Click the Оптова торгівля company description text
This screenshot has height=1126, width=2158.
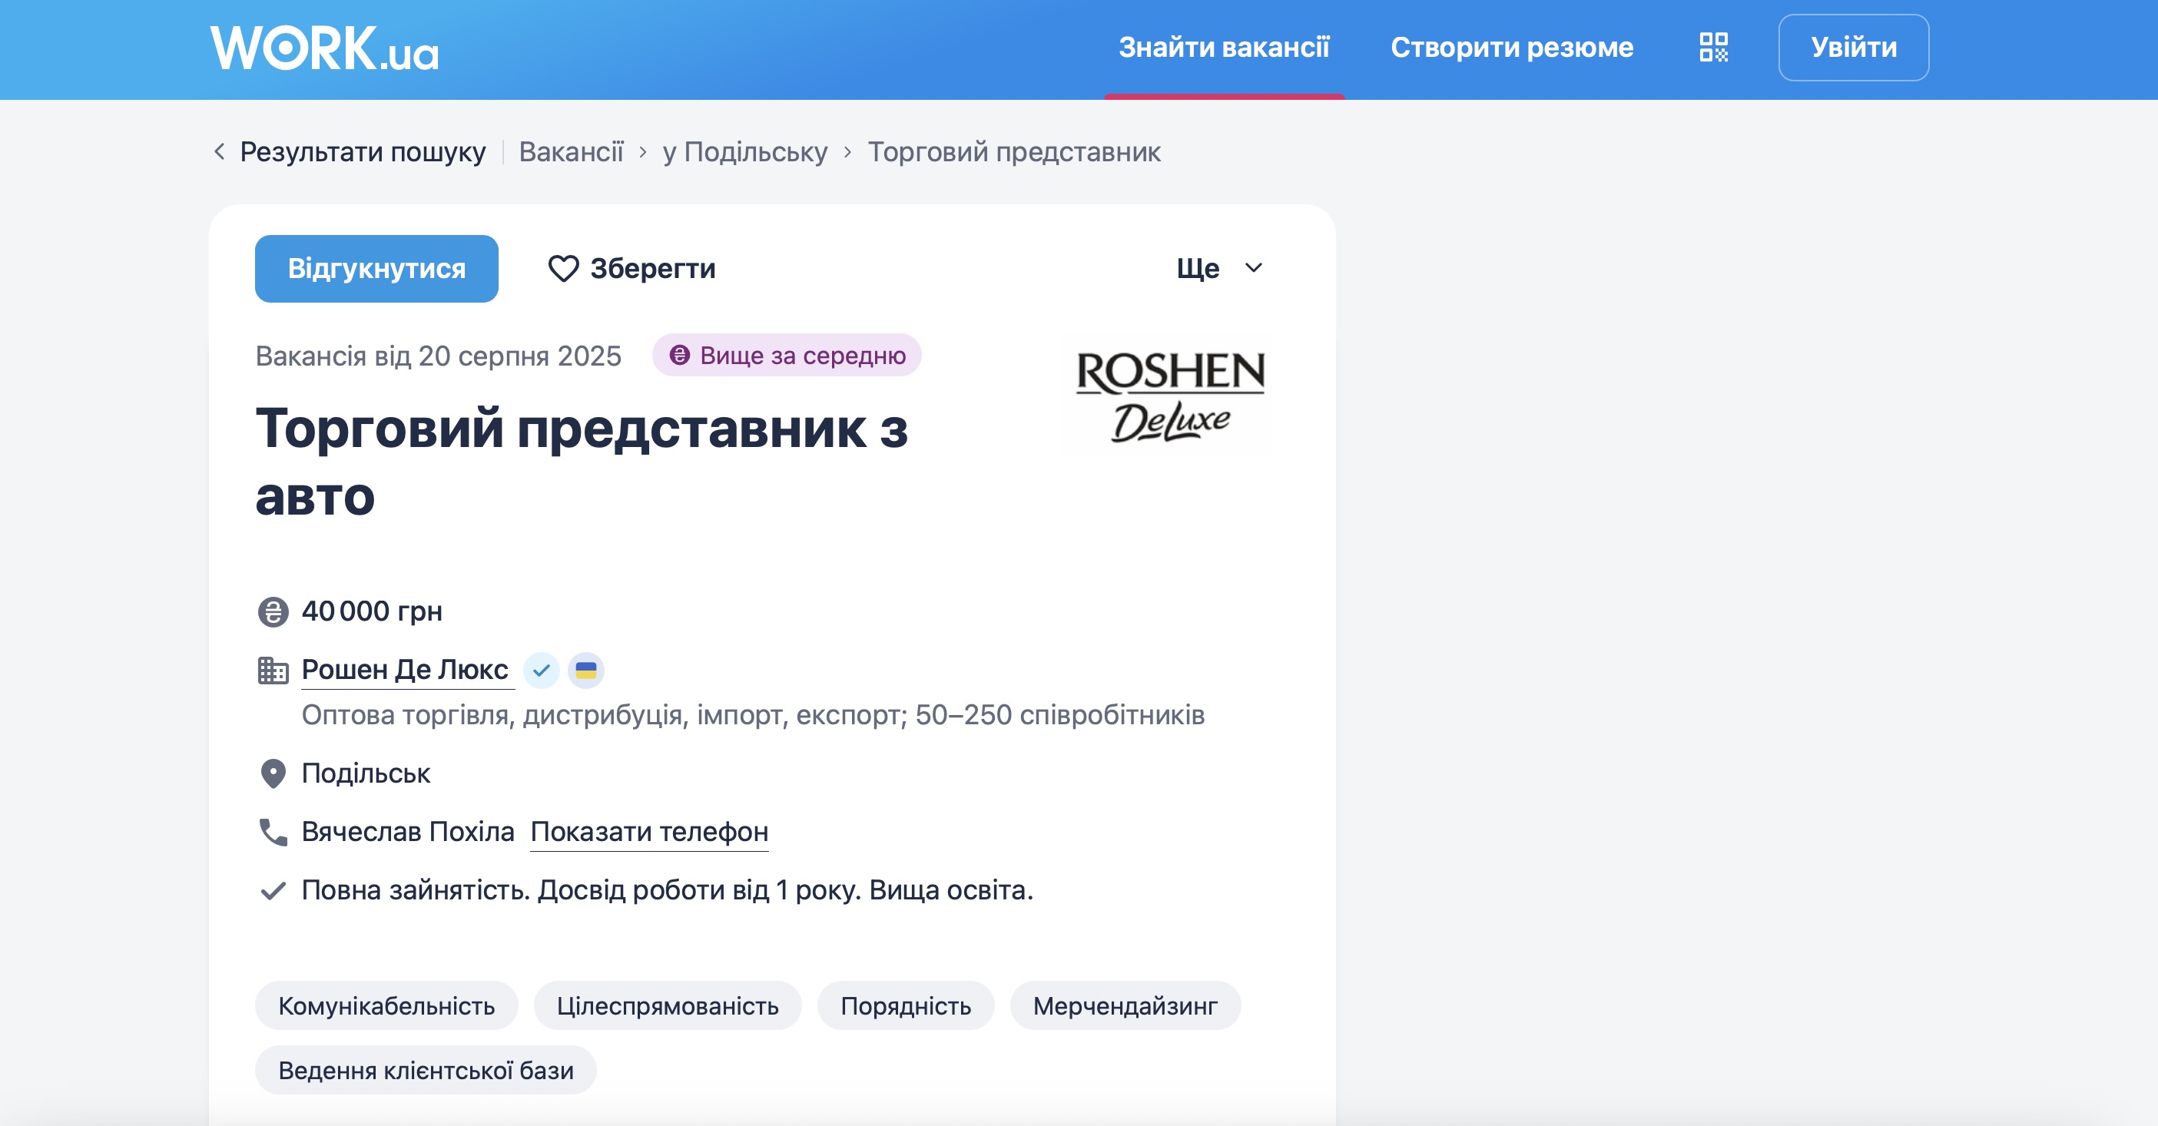(753, 714)
